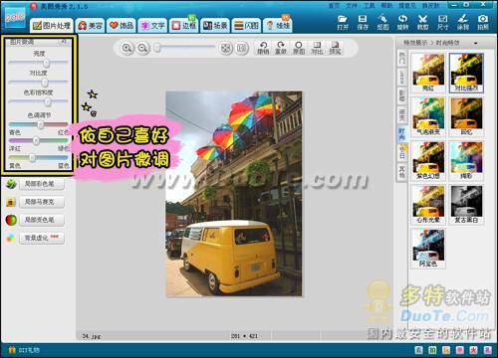Zoom out with the magnifier minus icon
498x358 pixels.
[x=142, y=49]
